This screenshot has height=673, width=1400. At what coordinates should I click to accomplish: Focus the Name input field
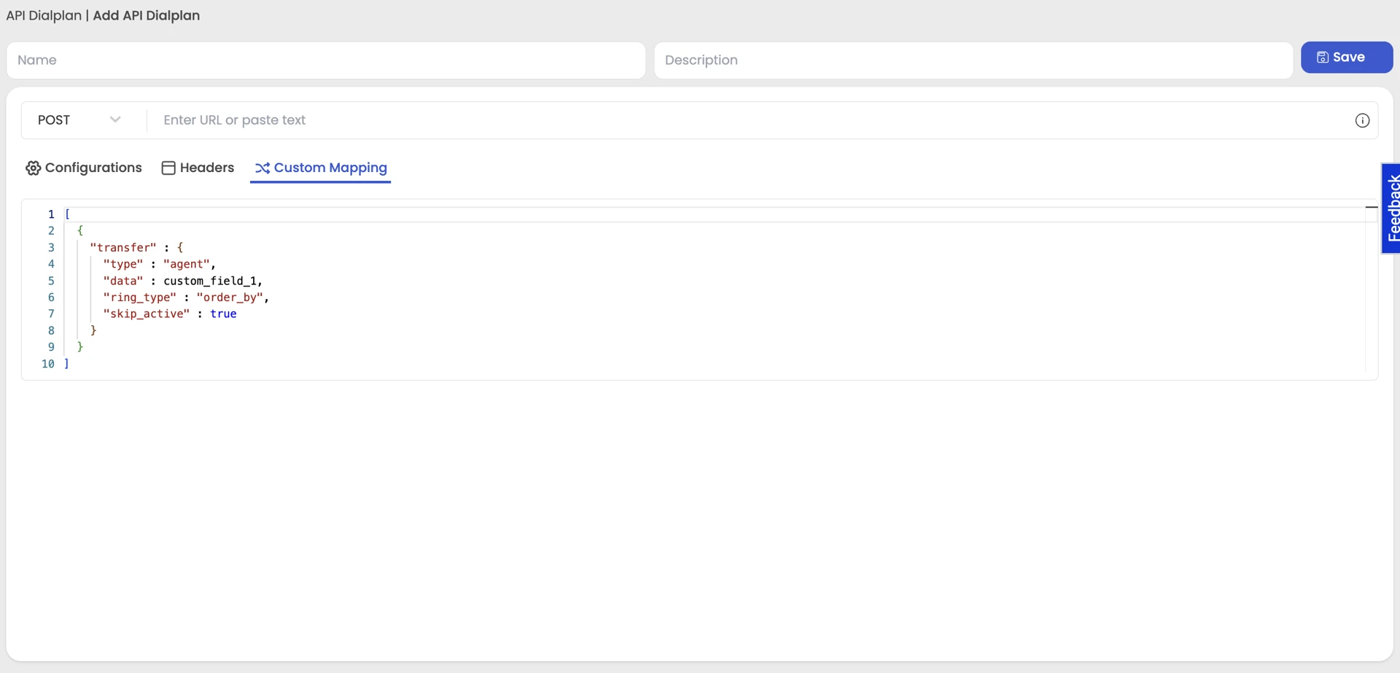point(326,60)
